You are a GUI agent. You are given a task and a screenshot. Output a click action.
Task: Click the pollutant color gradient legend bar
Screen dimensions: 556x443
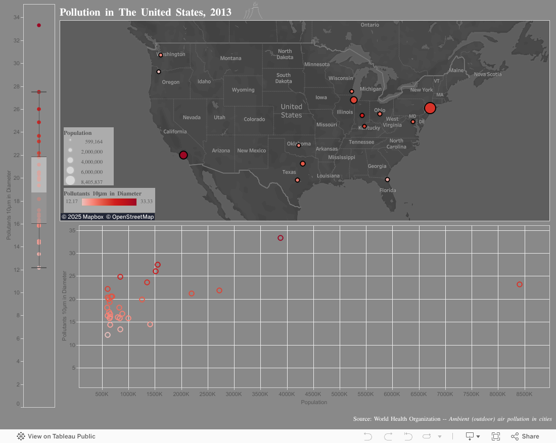coord(109,202)
